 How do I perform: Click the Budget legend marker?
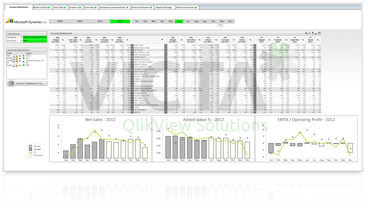[x=30, y=149]
